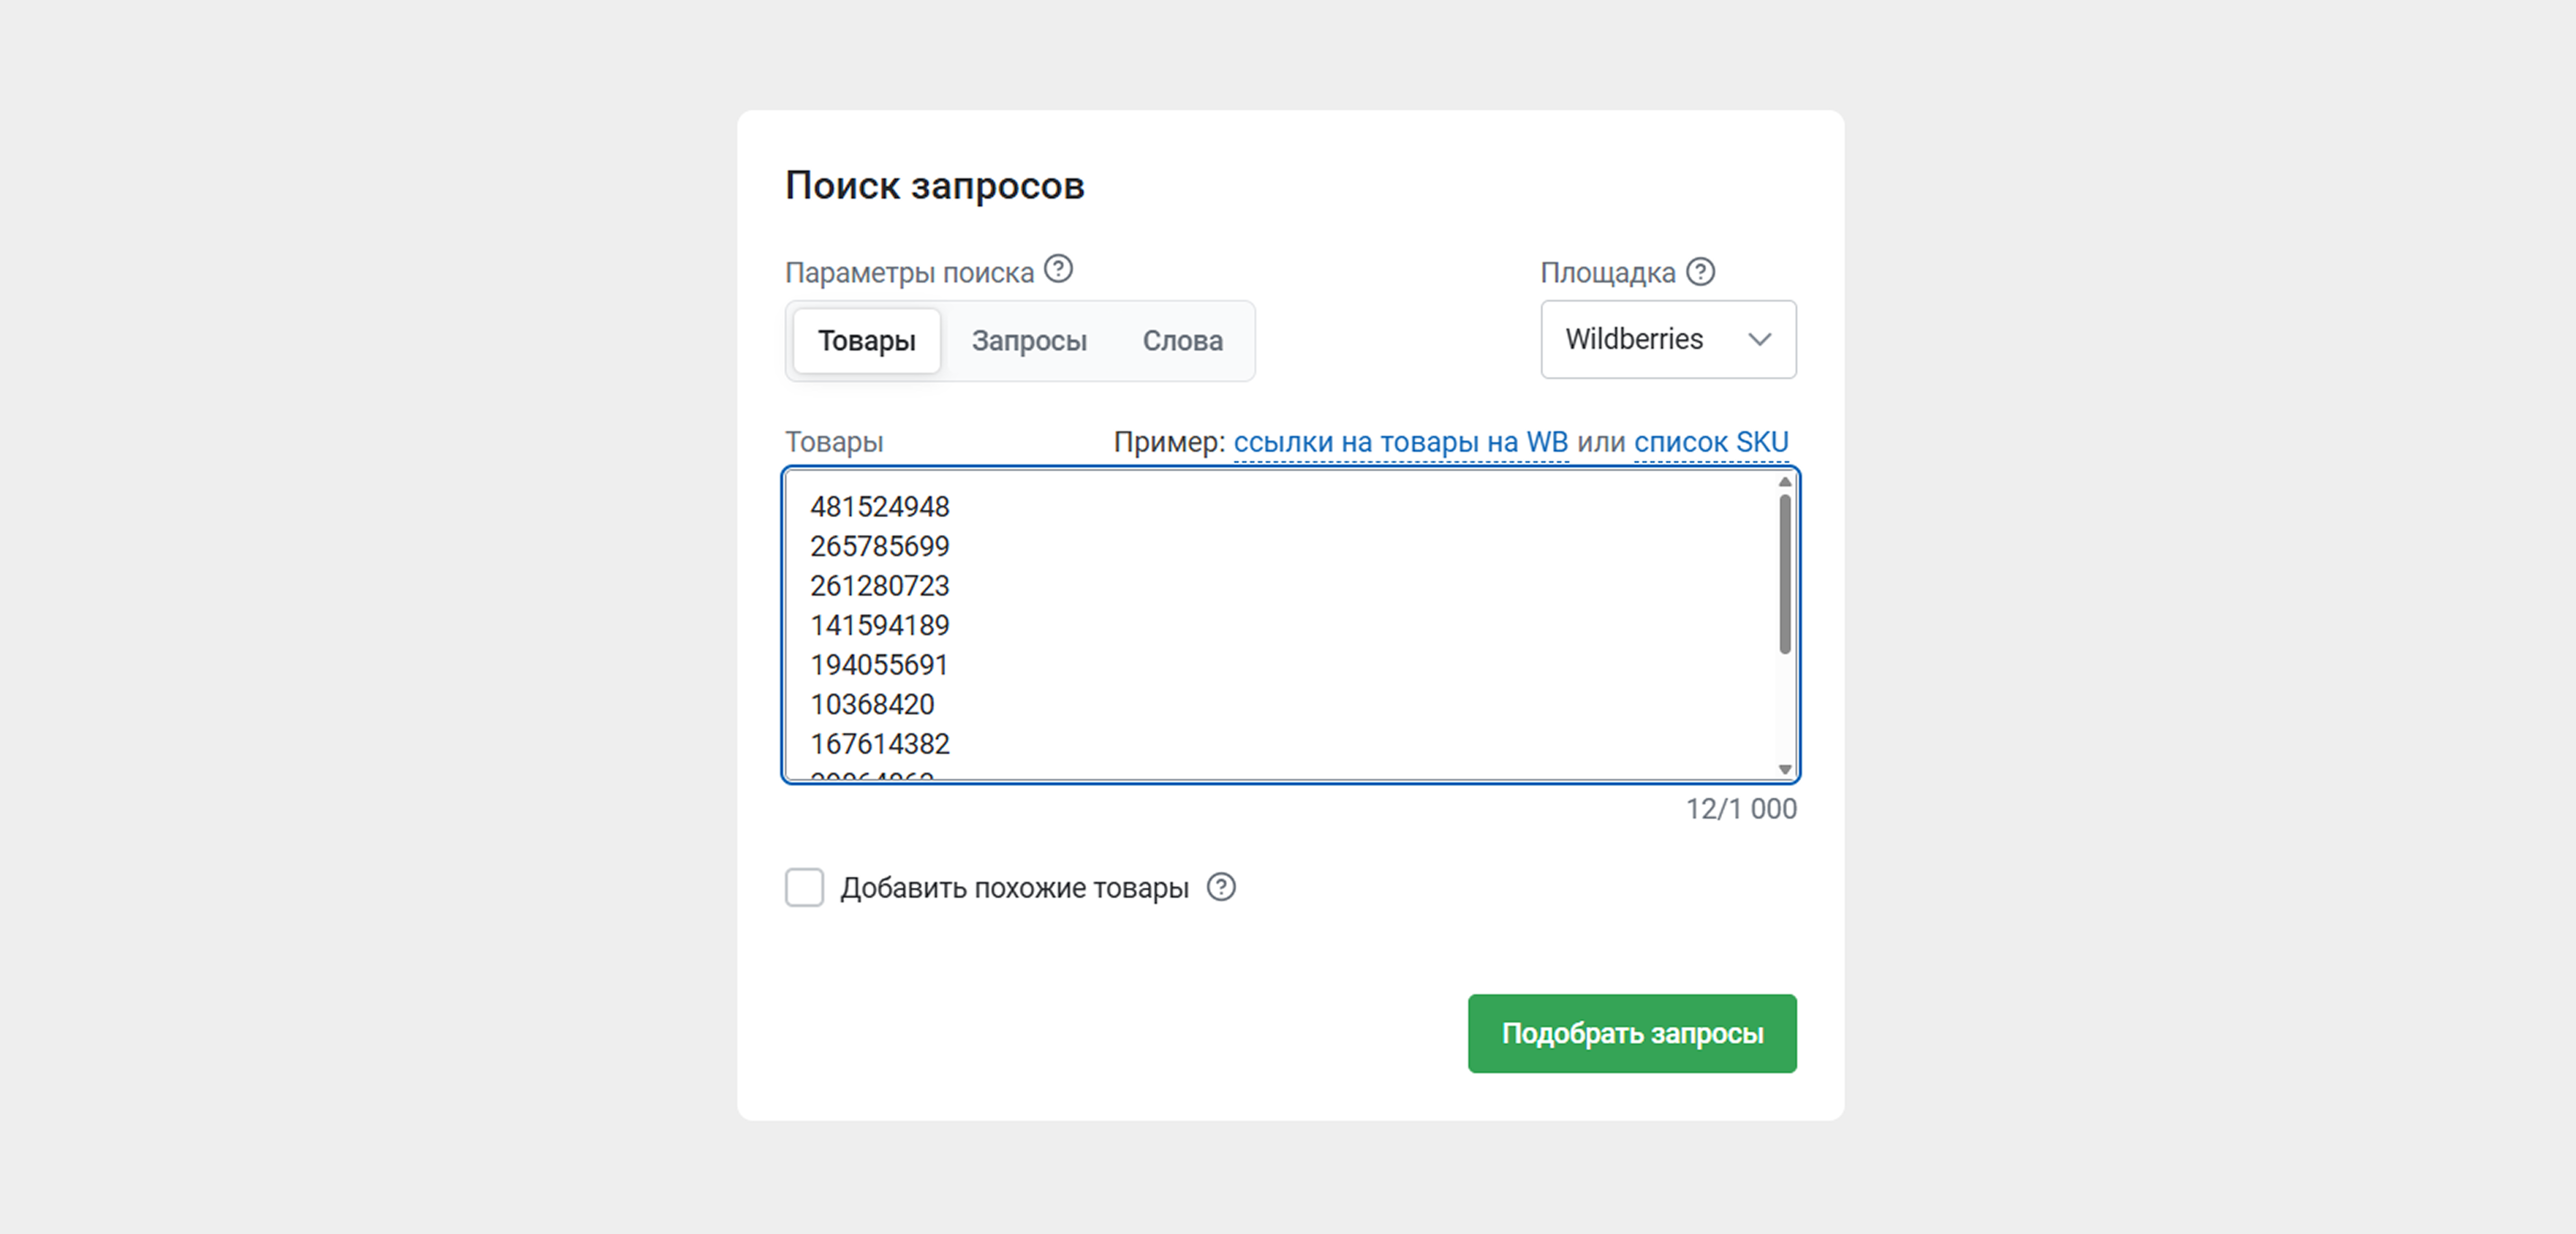2576x1234 pixels.
Task: Click the textarea vertical scrollbar thumb
Action: tap(1785, 574)
